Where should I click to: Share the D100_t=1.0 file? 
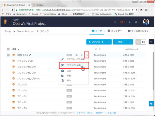click(77, 55)
